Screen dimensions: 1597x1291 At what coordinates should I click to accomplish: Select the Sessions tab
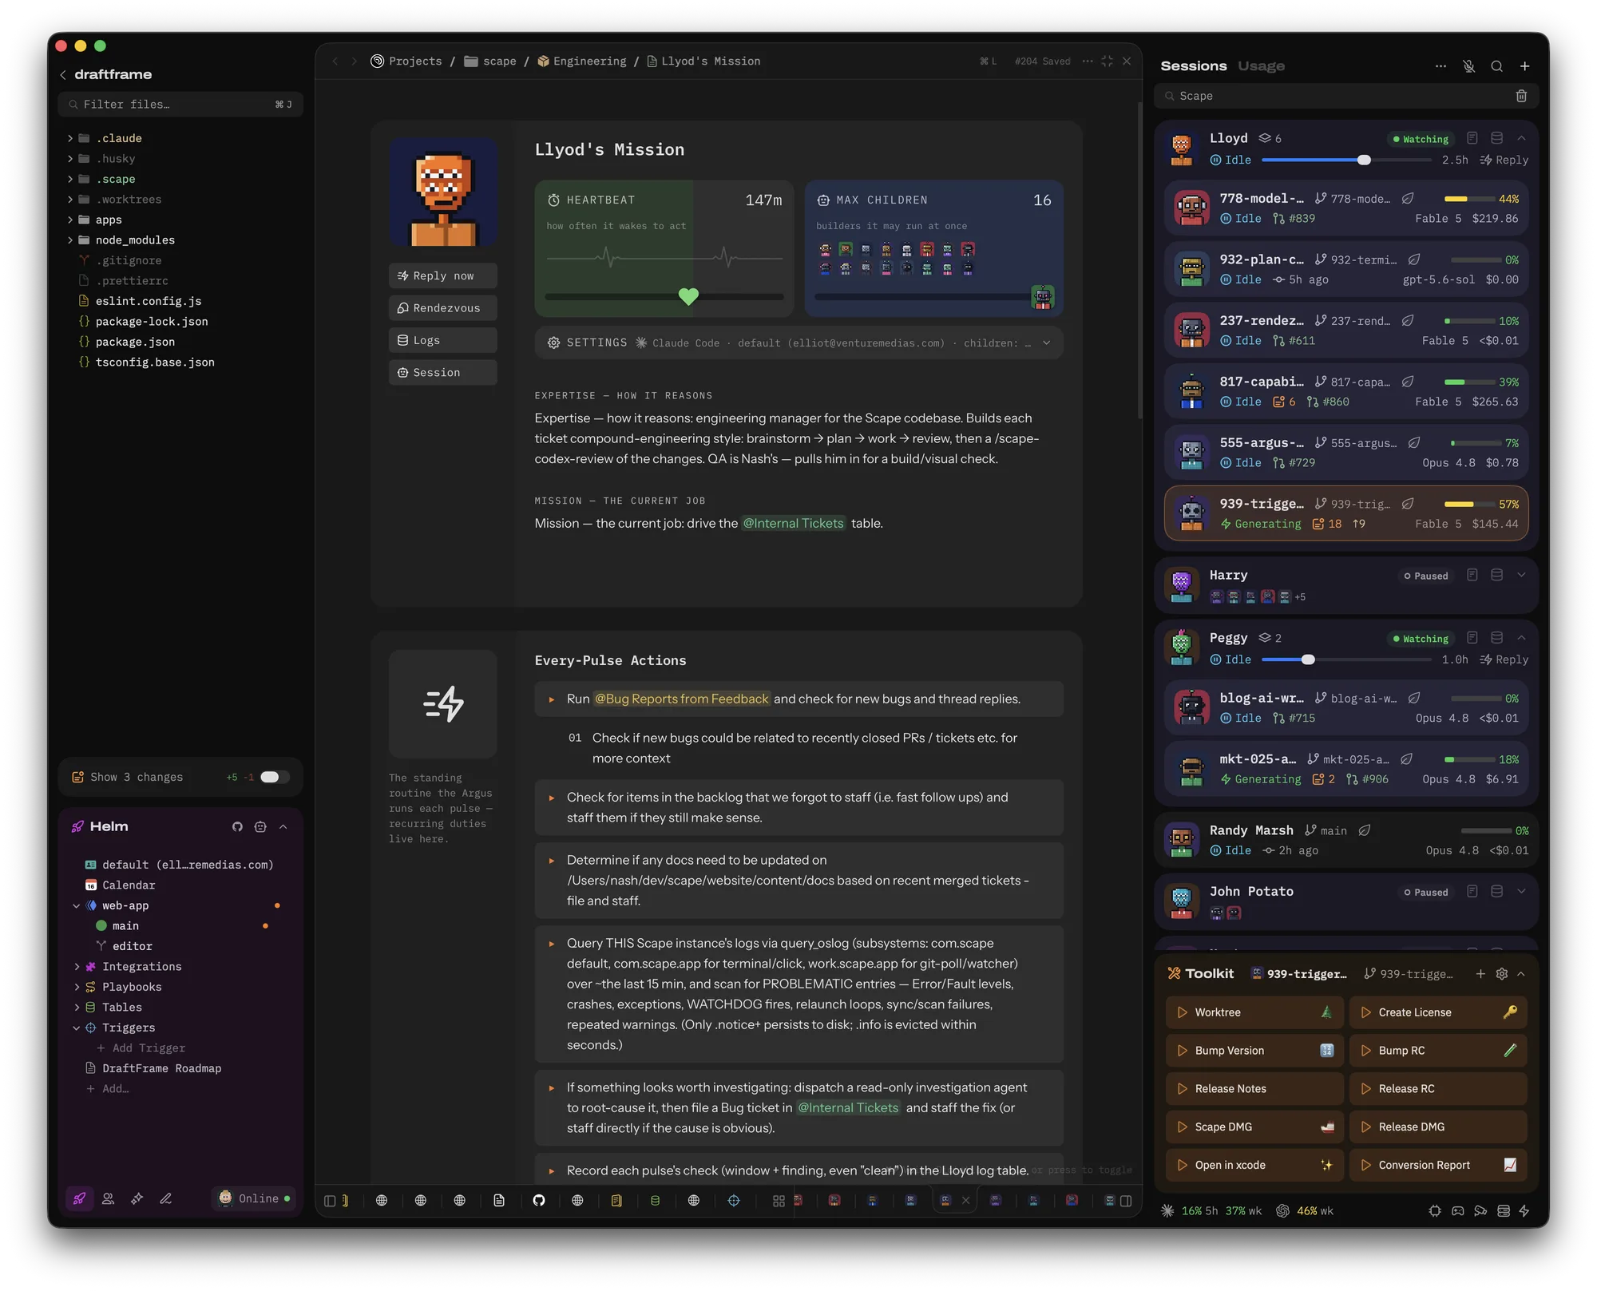(x=1194, y=66)
